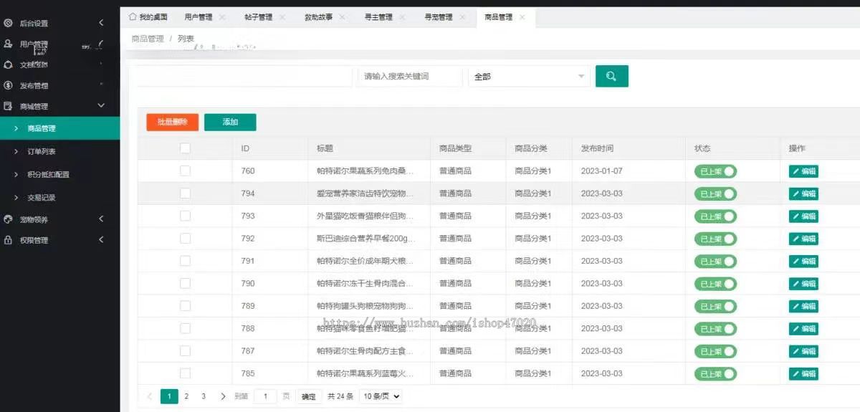This screenshot has height=412, width=860.
Task: Edit product ID 785
Action: point(803,373)
